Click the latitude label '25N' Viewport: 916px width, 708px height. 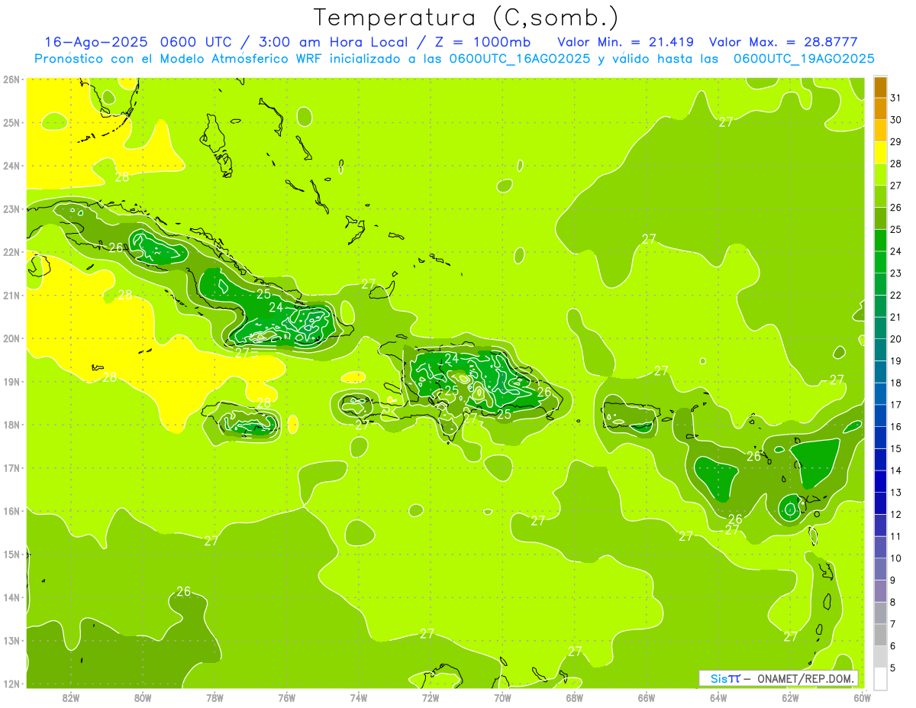coord(11,122)
